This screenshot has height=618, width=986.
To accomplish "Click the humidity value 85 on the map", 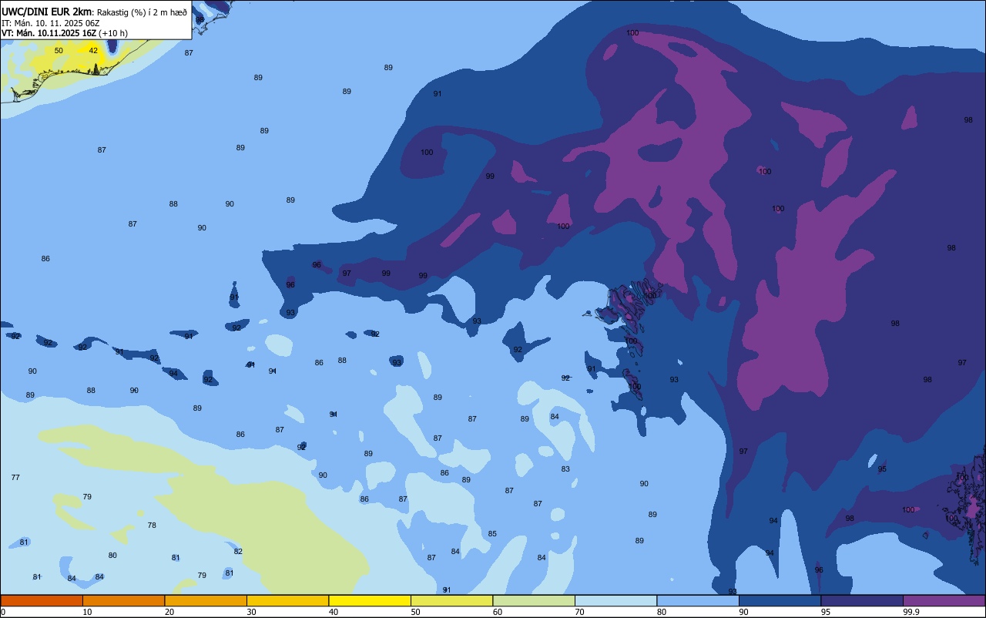I will (x=492, y=534).
